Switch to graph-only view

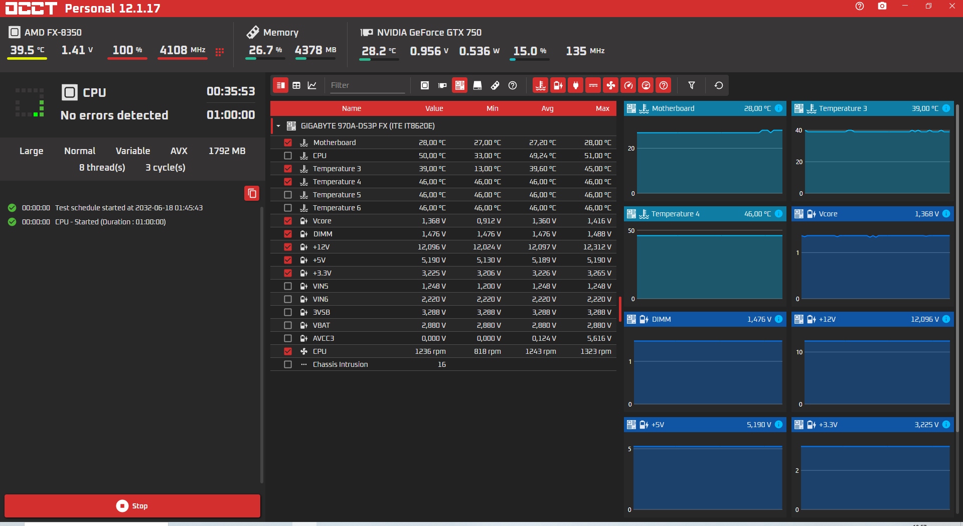point(312,85)
